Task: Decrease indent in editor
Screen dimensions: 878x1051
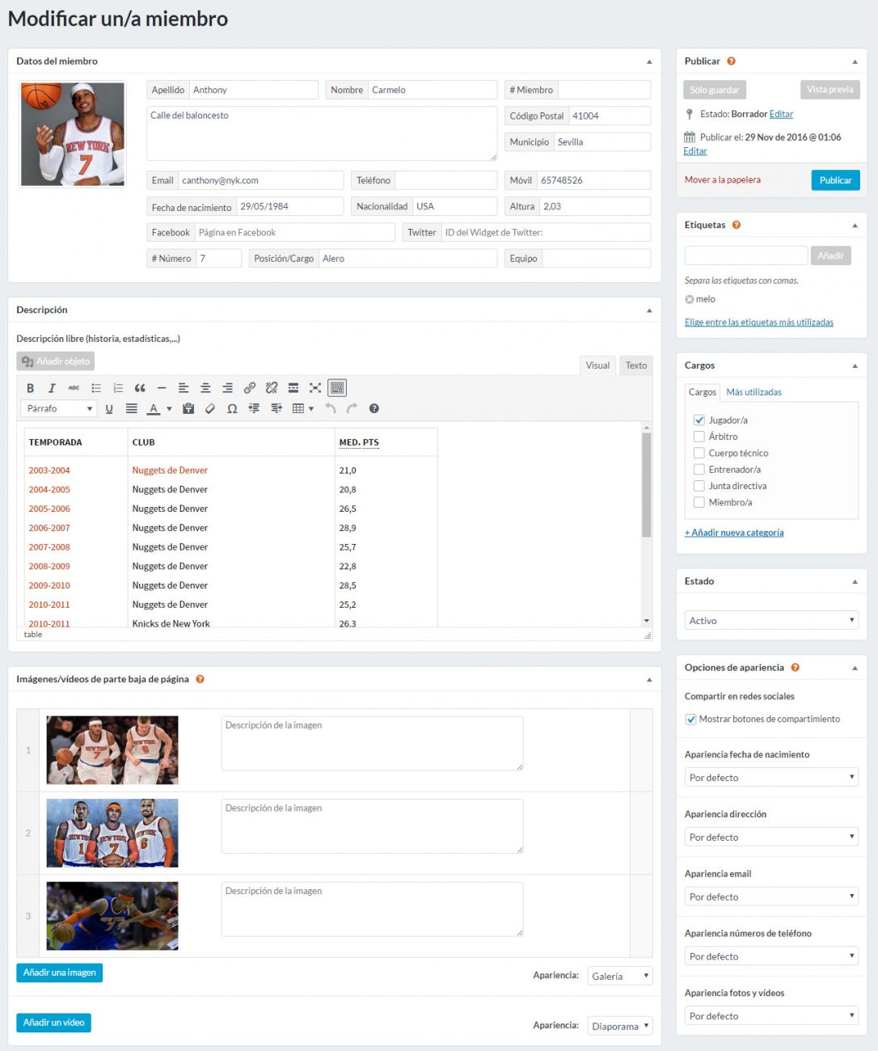Action: point(254,408)
